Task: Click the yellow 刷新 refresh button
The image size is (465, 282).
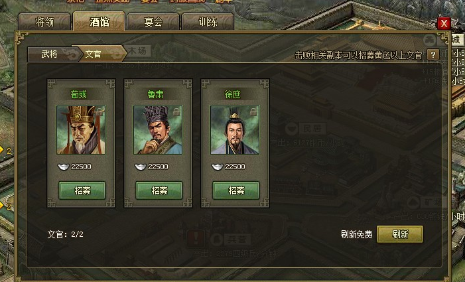Action: [400, 234]
